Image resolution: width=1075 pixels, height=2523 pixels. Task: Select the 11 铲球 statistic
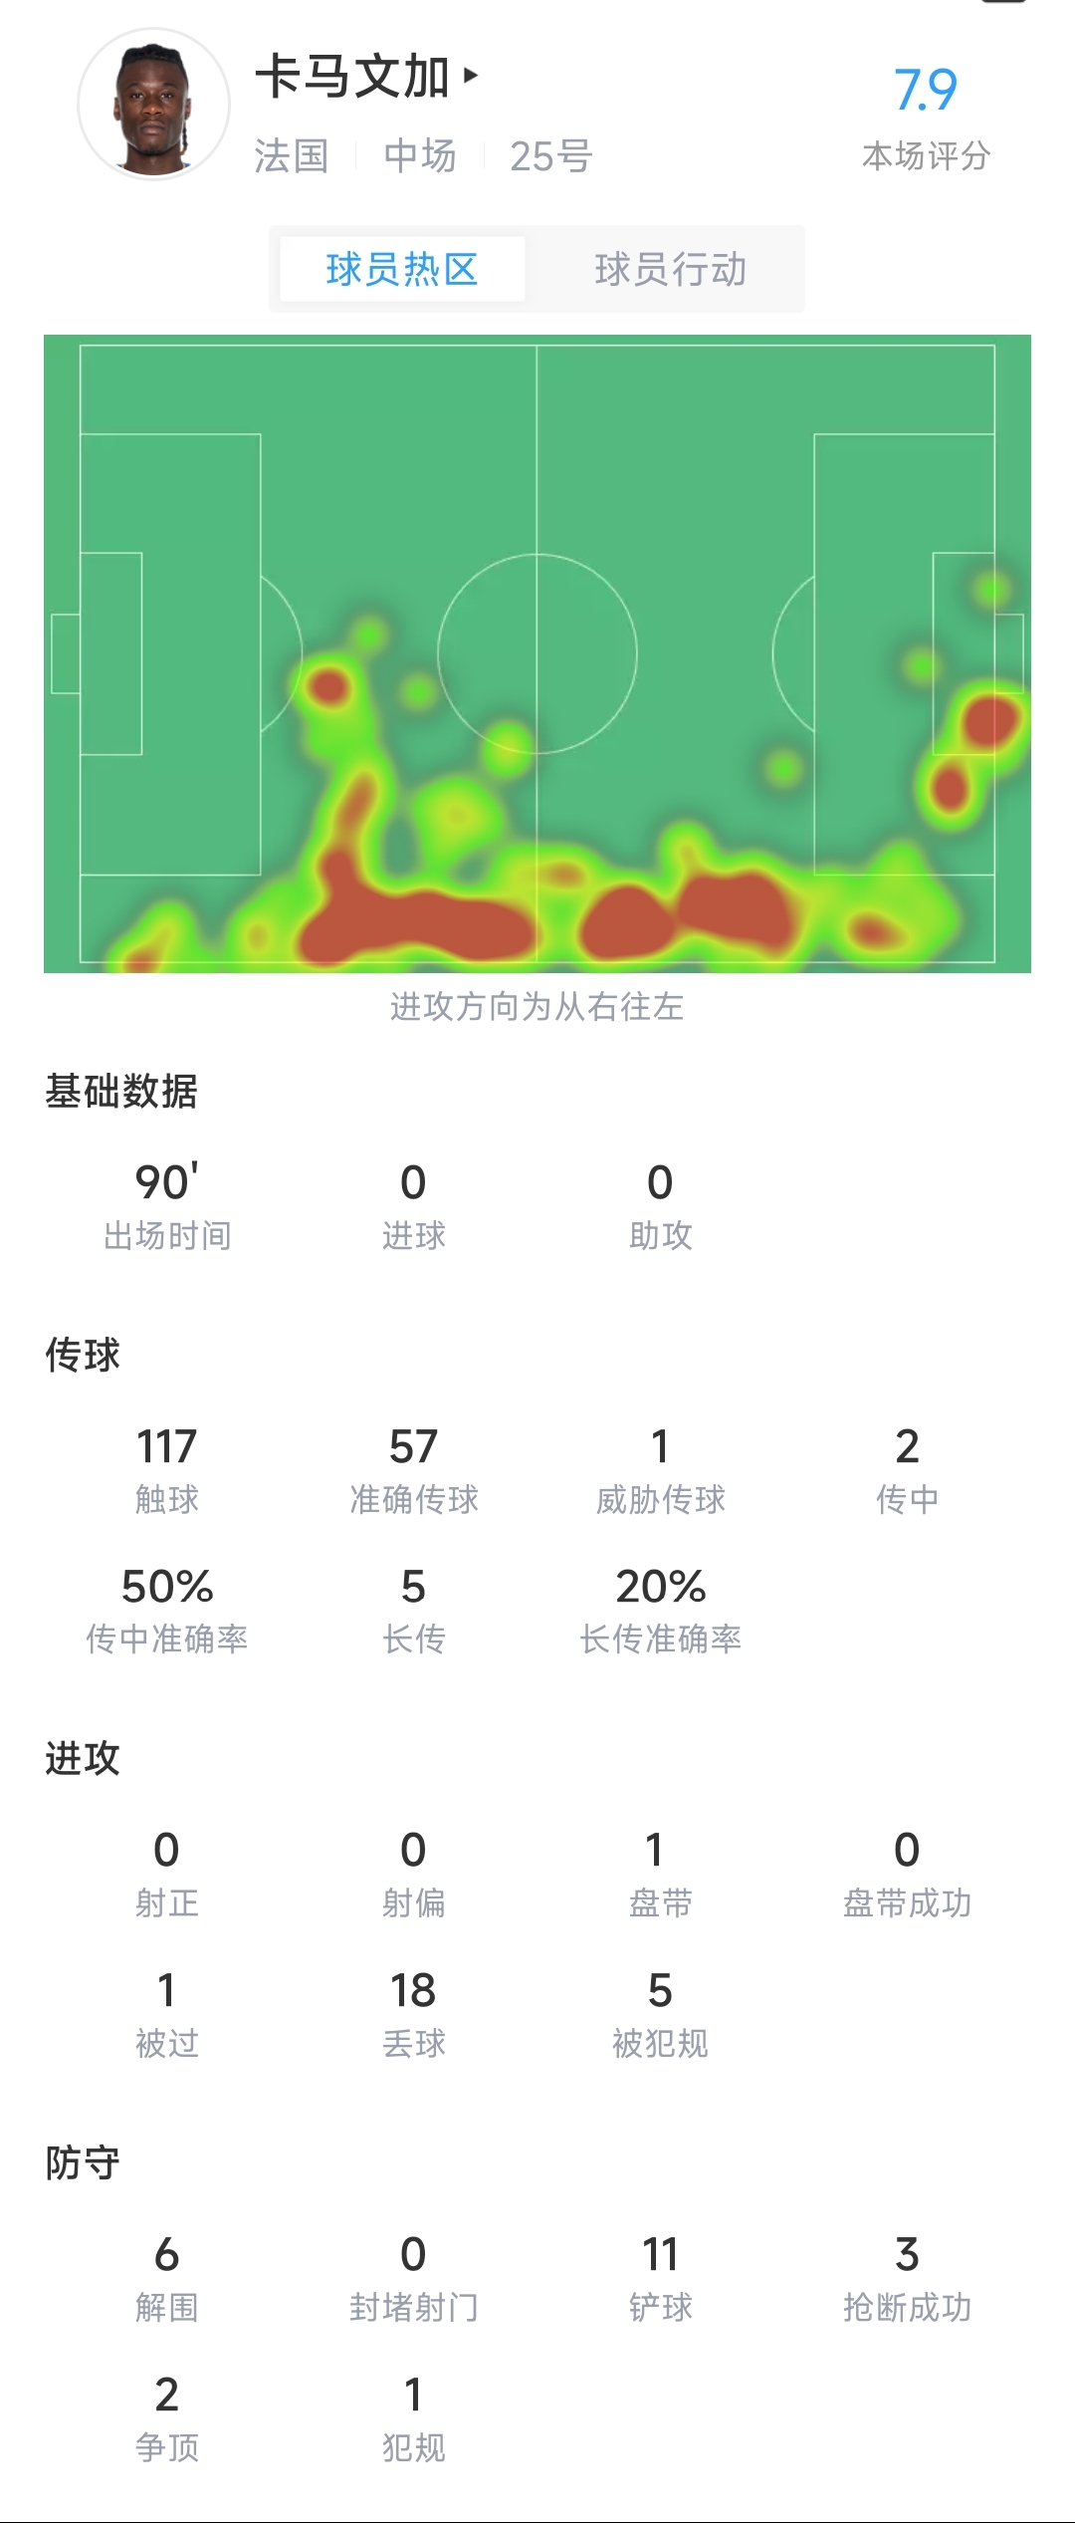click(x=661, y=2277)
